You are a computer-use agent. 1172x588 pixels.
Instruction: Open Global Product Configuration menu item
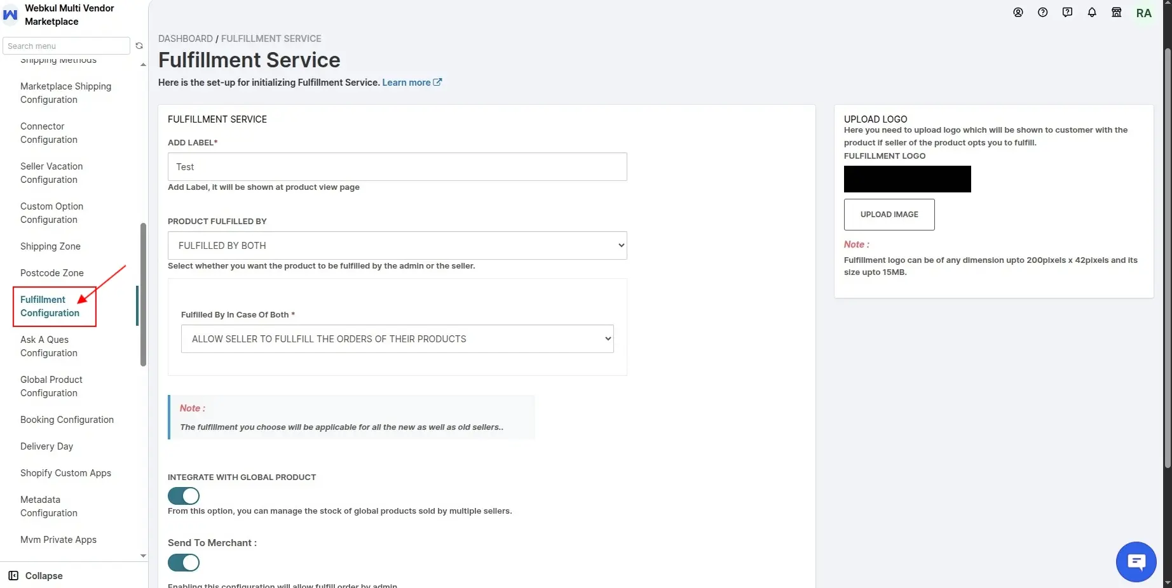51,386
